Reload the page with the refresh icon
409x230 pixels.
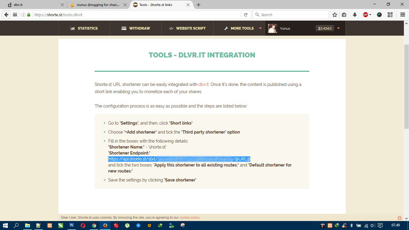(246, 15)
